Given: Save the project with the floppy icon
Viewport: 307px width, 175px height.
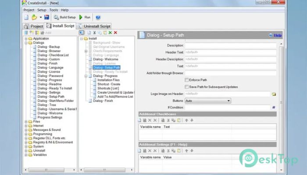Looking at the screenshot, I should click(x=46, y=17).
